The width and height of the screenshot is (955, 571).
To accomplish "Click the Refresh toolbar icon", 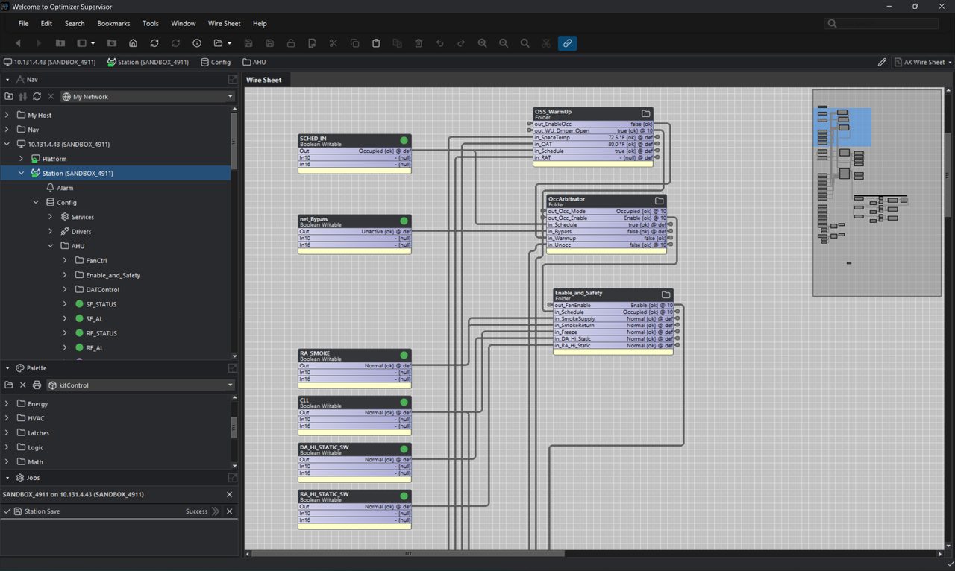I will pos(154,43).
